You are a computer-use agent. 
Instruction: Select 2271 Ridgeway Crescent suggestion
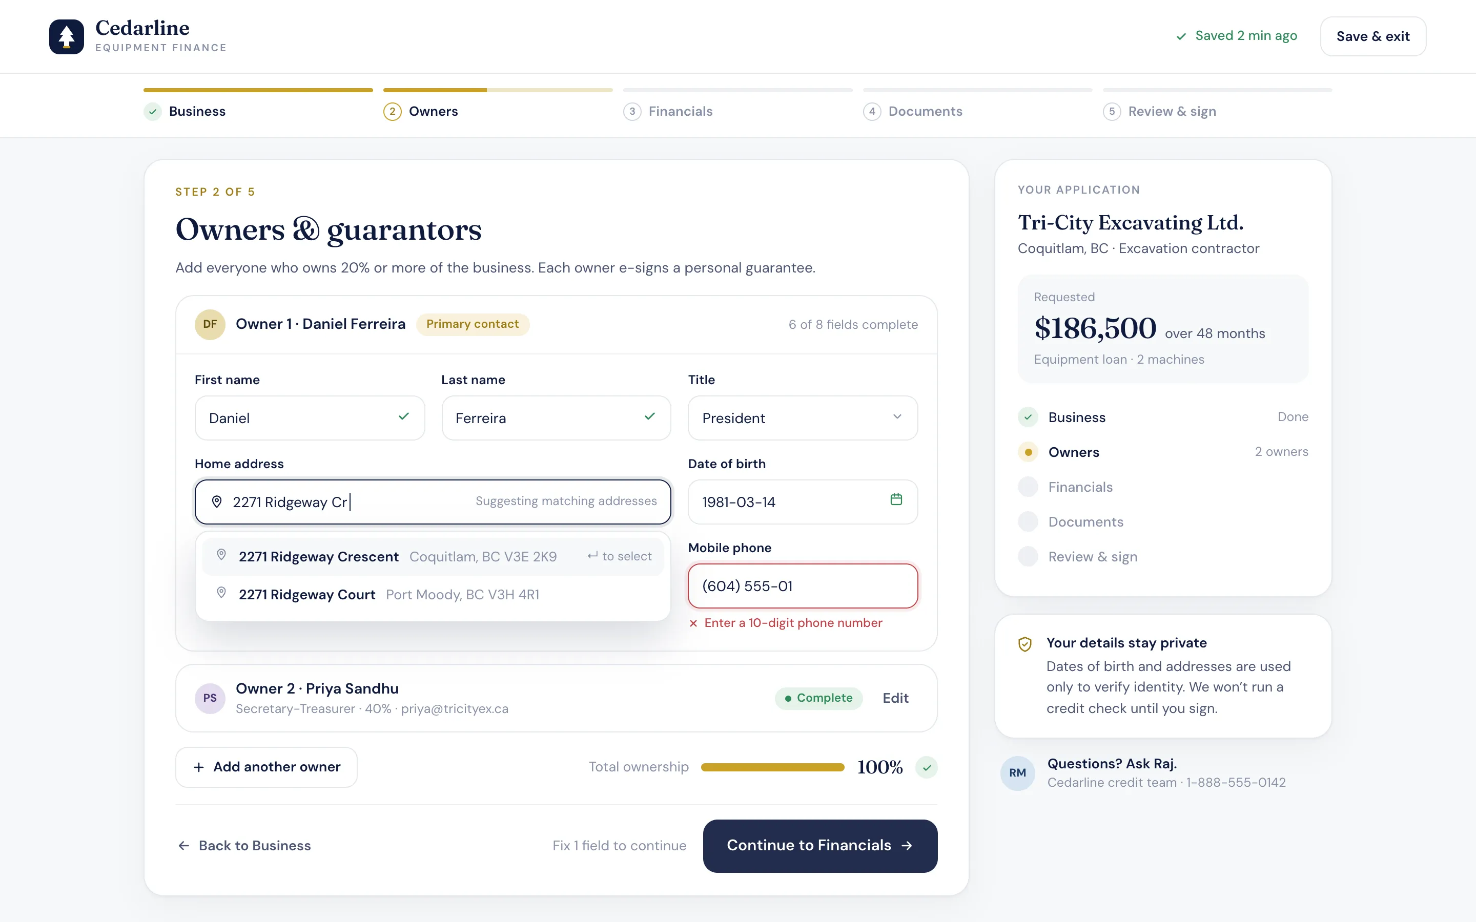433,556
